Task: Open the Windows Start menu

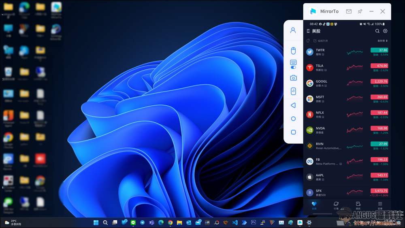Action: pyautogui.click(x=96, y=223)
